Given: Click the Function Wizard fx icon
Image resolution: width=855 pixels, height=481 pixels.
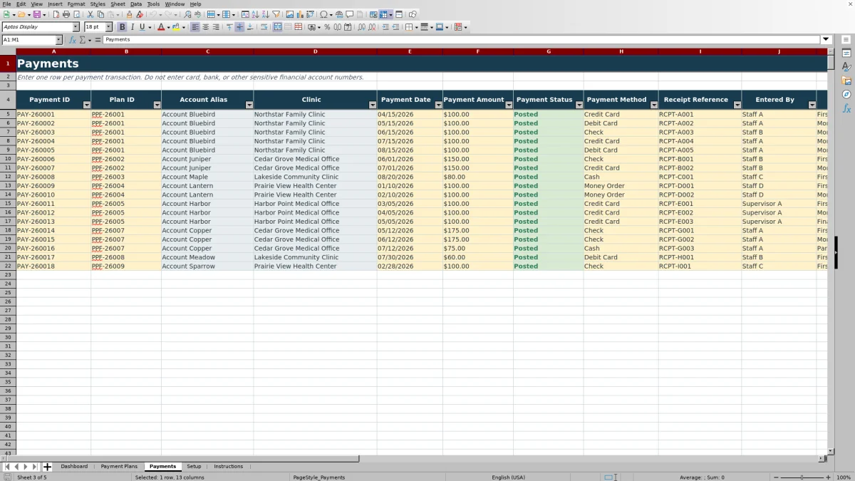Looking at the screenshot, I should click(x=73, y=40).
